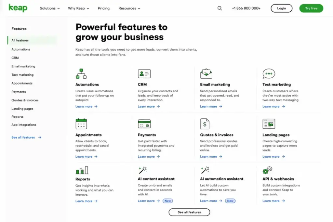The image size is (333, 222).
Task: Select CRM in the sidebar
Action: 15,58
